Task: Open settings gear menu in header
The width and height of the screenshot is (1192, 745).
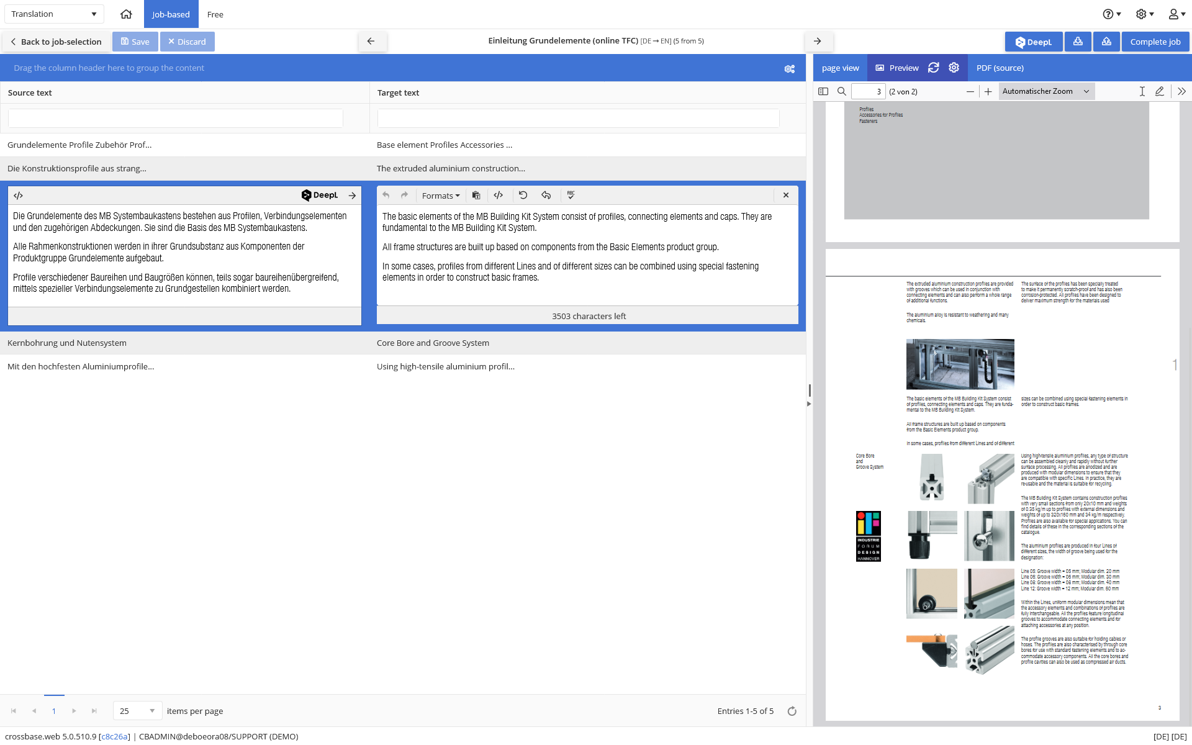Action: (x=1145, y=14)
